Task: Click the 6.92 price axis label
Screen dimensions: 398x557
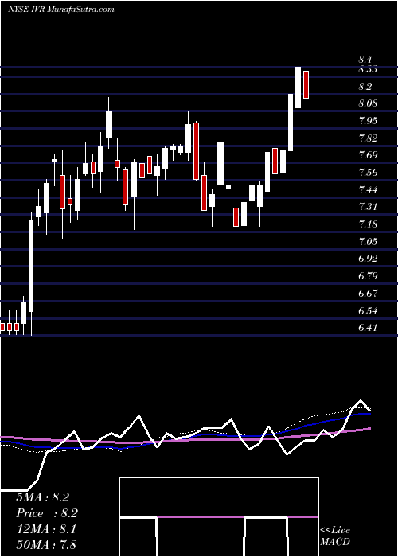Action: tap(368, 259)
